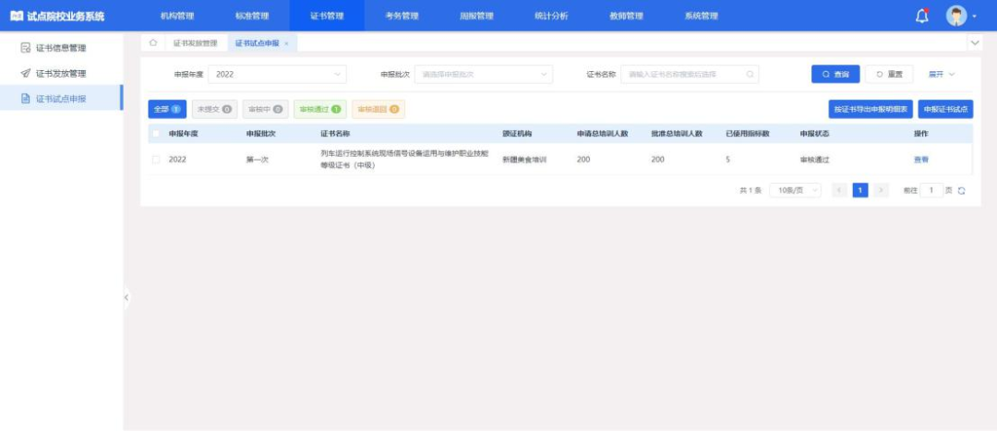Toggle the select-all checkbox in table header

(156, 134)
